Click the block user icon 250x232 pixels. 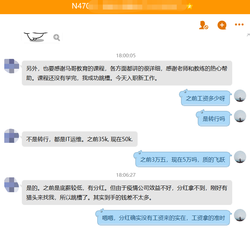tap(204, 25)
